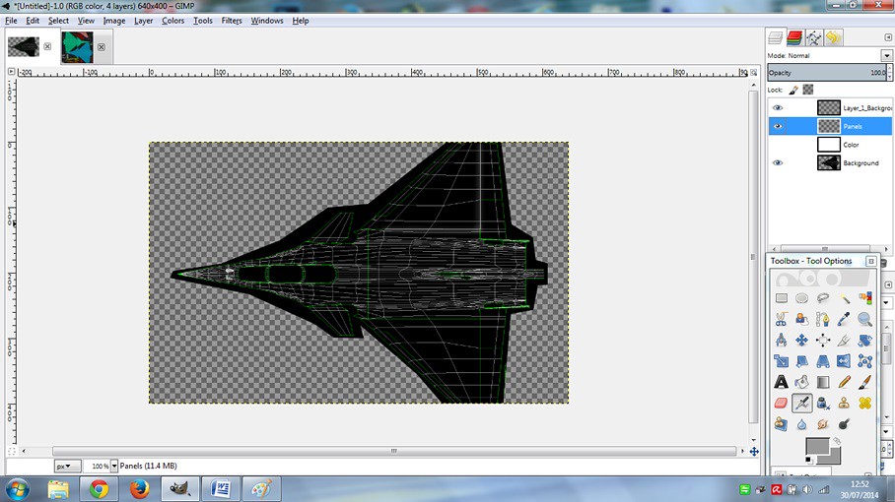
Task: Close the teal image tab
Action: coord(101,46)
